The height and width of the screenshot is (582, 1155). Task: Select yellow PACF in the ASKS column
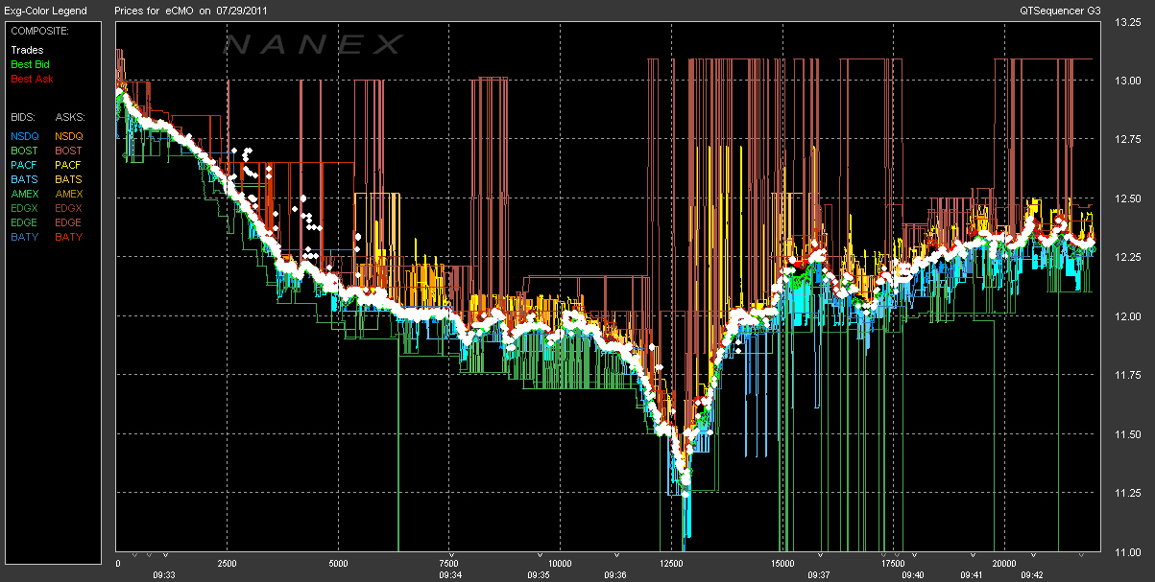point(69,165)
